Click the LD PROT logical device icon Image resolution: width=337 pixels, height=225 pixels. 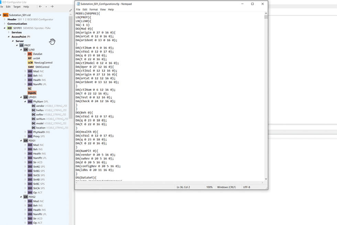tap(21, 45)
